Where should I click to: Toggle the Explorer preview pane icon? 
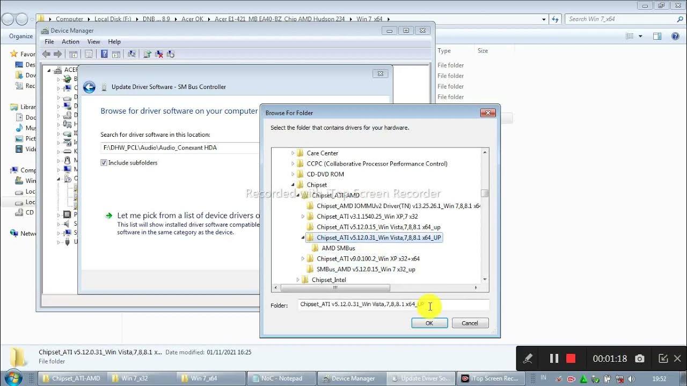pyautogui.click(x=657, y=36)
